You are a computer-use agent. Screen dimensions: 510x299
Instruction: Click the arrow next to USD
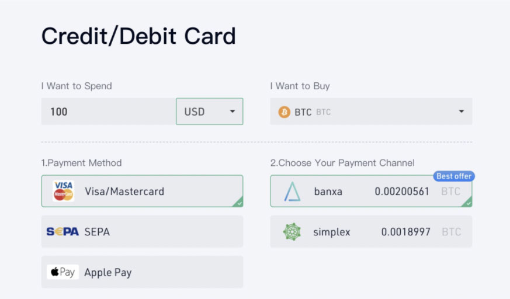[232, 112]
